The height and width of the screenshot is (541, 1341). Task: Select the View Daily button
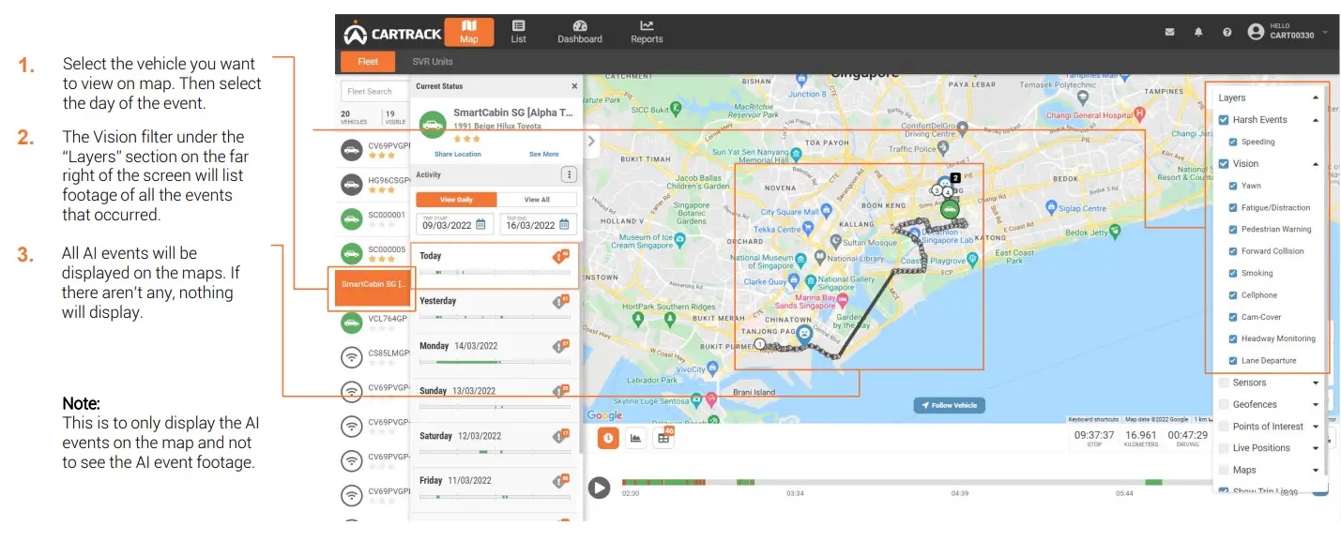click(x=456, y=200)
